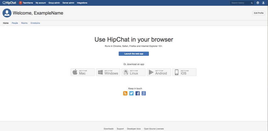Image resolution: width=268 pixels, height=131 pixels.
Task: Open the RSS feed icon
Action: click(125, 93)
